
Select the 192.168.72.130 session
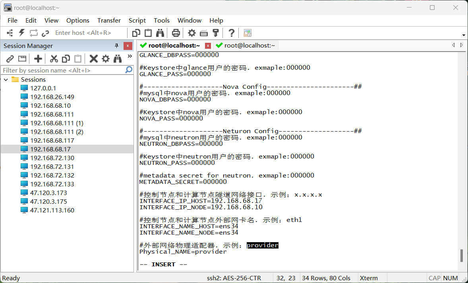[52, 158]
